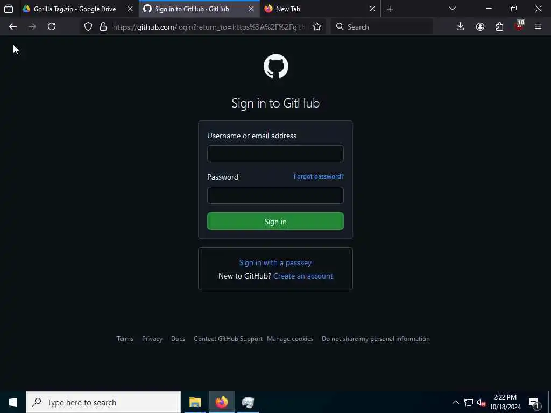This screenshot has width=551, height=413.
Task: Bookmark this page with the star icon
Action: 316,26
